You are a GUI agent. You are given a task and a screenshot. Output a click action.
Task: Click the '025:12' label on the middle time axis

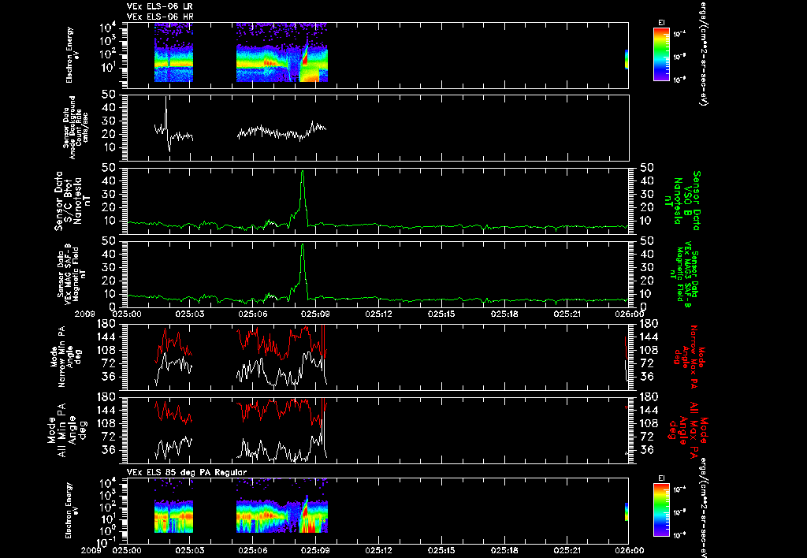(378, 314)
